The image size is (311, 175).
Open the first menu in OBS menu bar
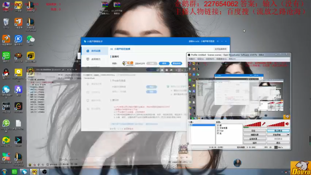click(x=192, y=59)
